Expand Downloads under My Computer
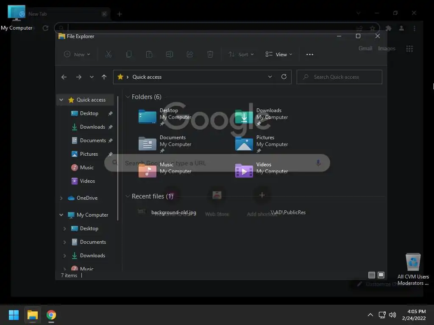The width and height of the screenshot is (434, 325). (64, 256)
